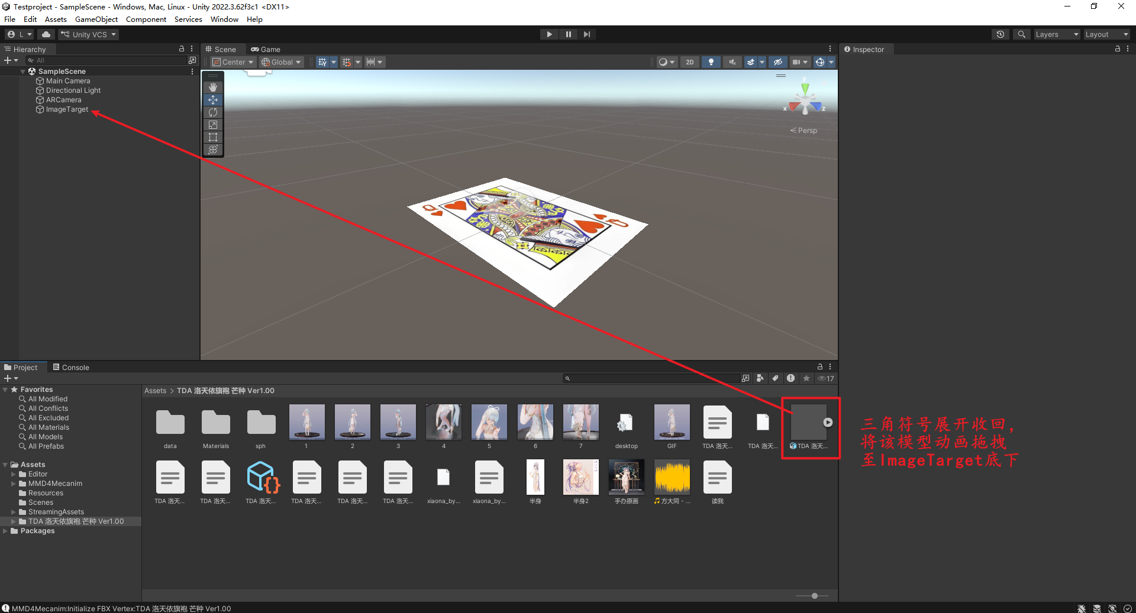Select the Scale tool

(x=213, y=124)
